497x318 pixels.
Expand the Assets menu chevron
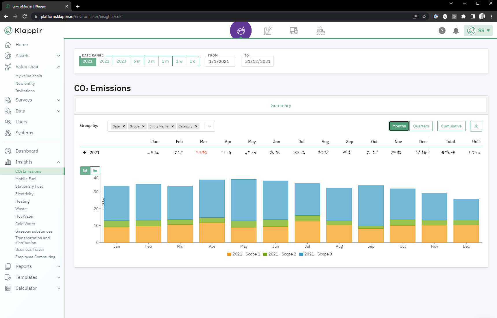point(59,56)
